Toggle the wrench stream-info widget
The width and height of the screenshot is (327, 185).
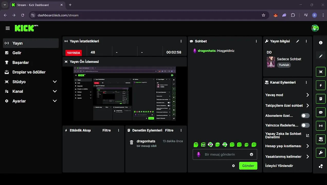[x=321, y=153]
